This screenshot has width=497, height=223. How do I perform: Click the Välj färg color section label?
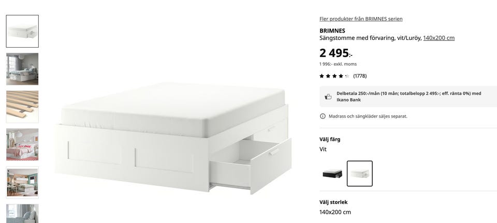point(330,139)
